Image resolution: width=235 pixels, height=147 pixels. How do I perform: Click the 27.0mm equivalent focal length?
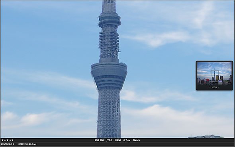click(x=33, y=144)
